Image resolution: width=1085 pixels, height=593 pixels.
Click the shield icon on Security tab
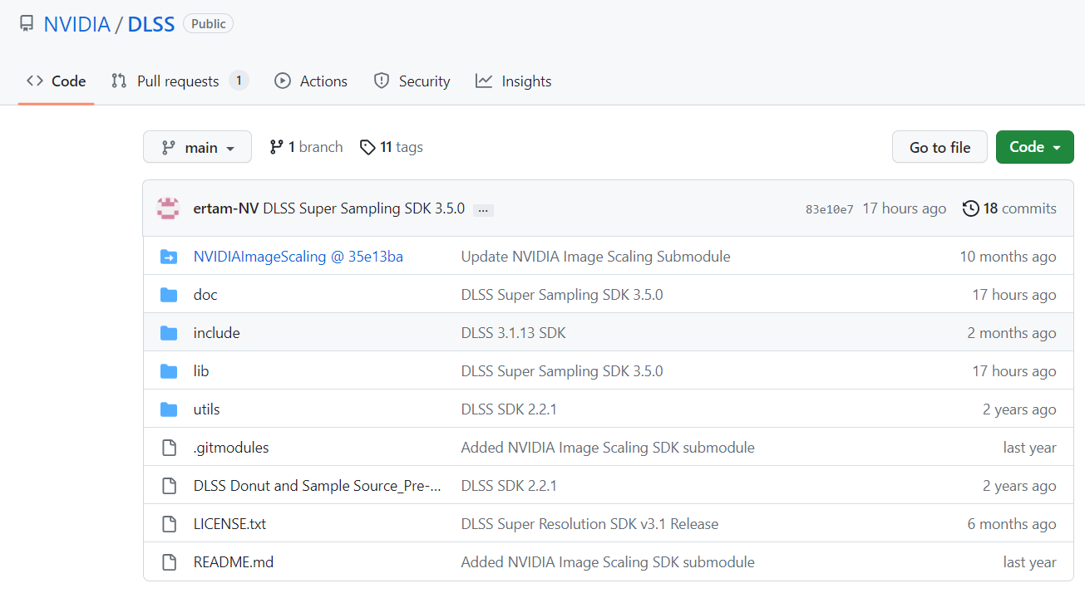coord(382,81)
